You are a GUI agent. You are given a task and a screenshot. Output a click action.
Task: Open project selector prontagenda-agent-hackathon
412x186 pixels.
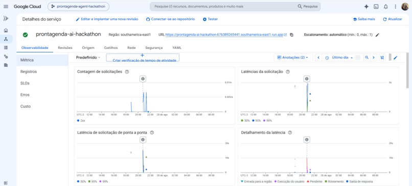pos(78,7)
